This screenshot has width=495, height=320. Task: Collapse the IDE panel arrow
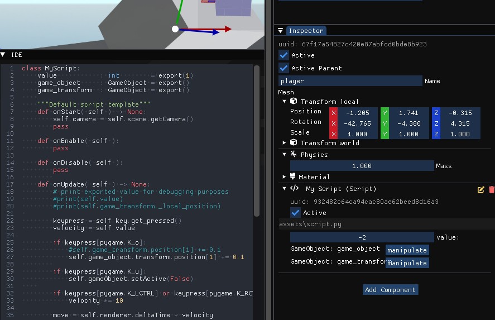point(3,55)
